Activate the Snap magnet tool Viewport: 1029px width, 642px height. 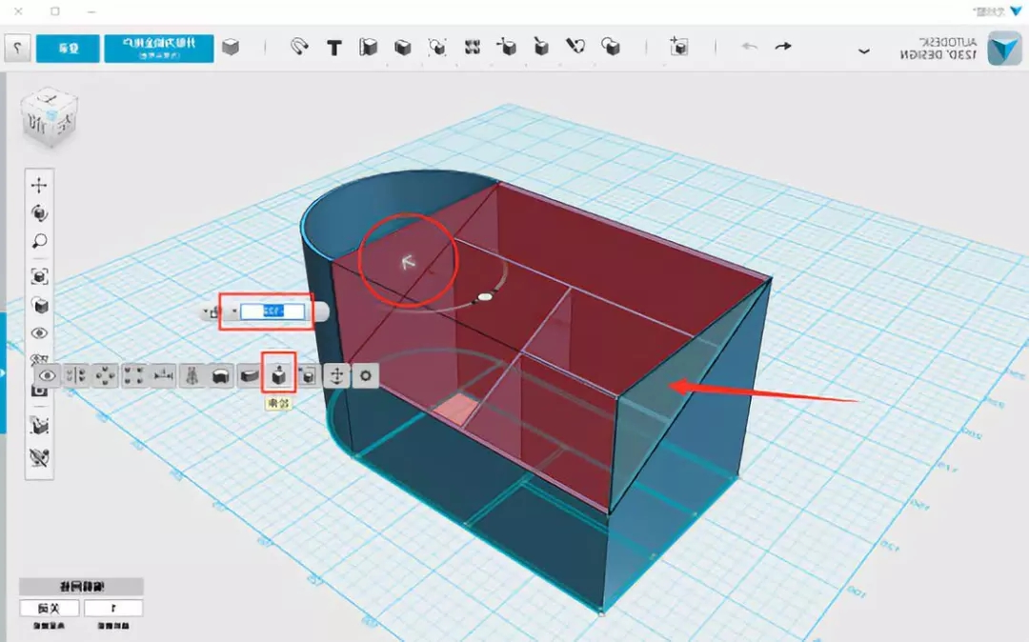299,47
